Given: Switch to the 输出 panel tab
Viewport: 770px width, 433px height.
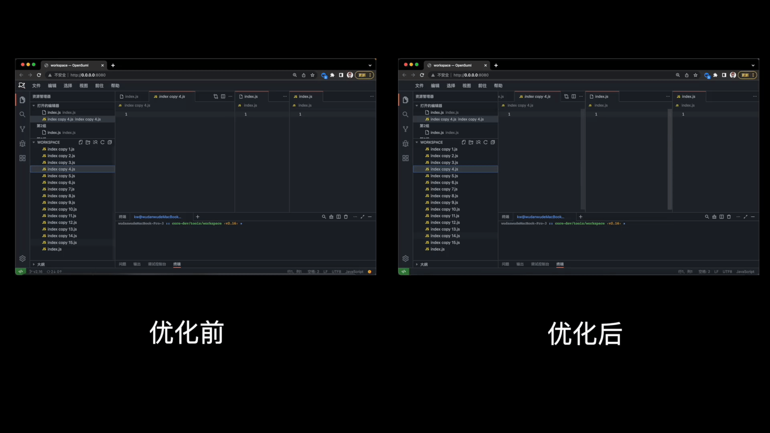Looking at the screenshot, I should tap(136, 264).
